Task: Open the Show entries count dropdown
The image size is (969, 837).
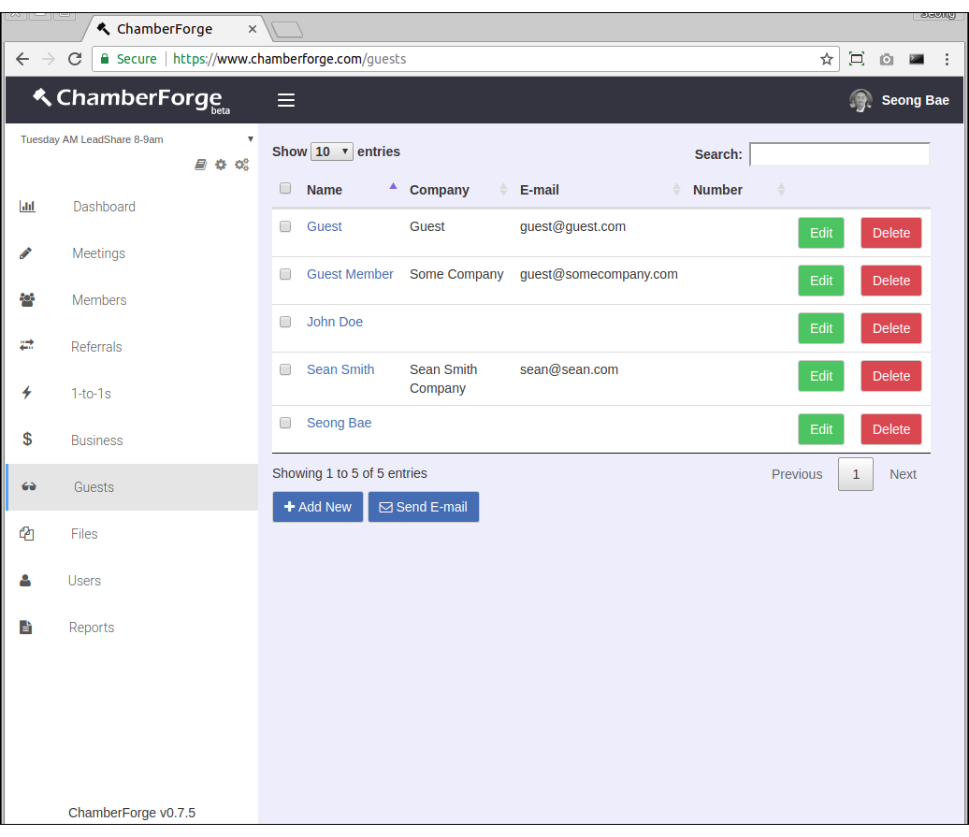Action: [x=332, y=152]
